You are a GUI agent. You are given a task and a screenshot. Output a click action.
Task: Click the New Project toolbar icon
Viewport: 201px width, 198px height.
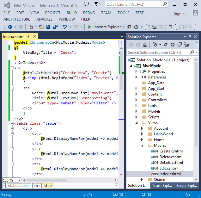31,27
